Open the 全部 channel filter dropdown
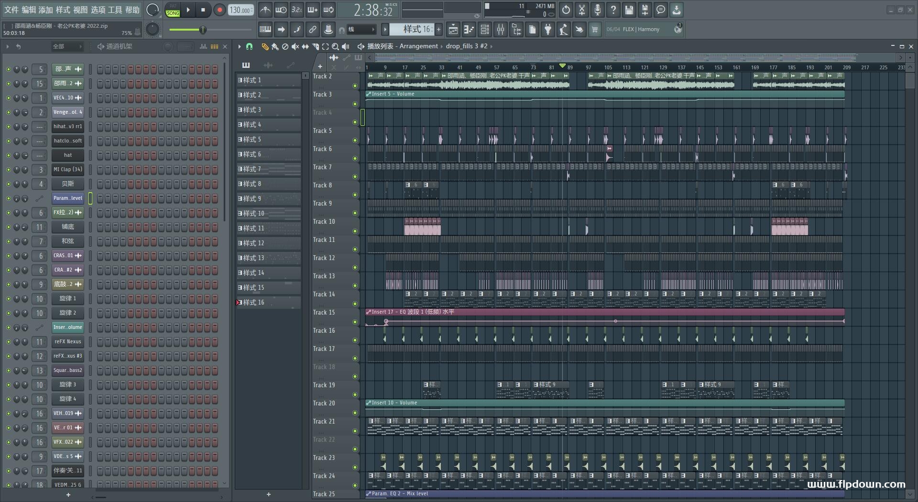 (67, 46)
